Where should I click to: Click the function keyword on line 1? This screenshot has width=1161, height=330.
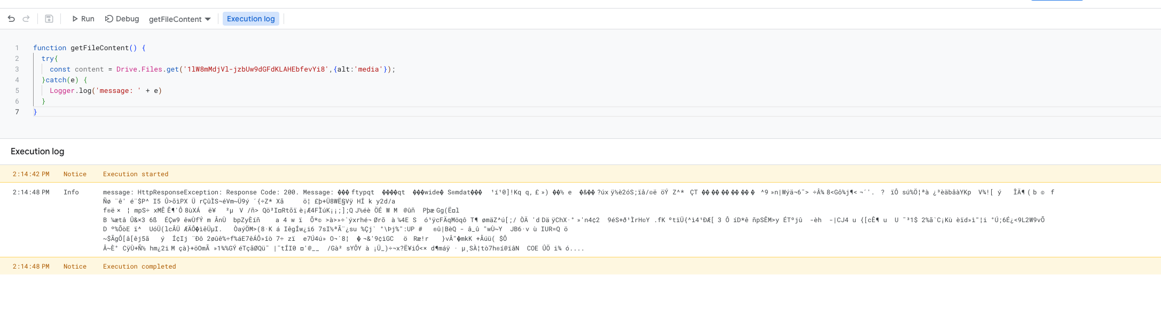coord(50,48)
